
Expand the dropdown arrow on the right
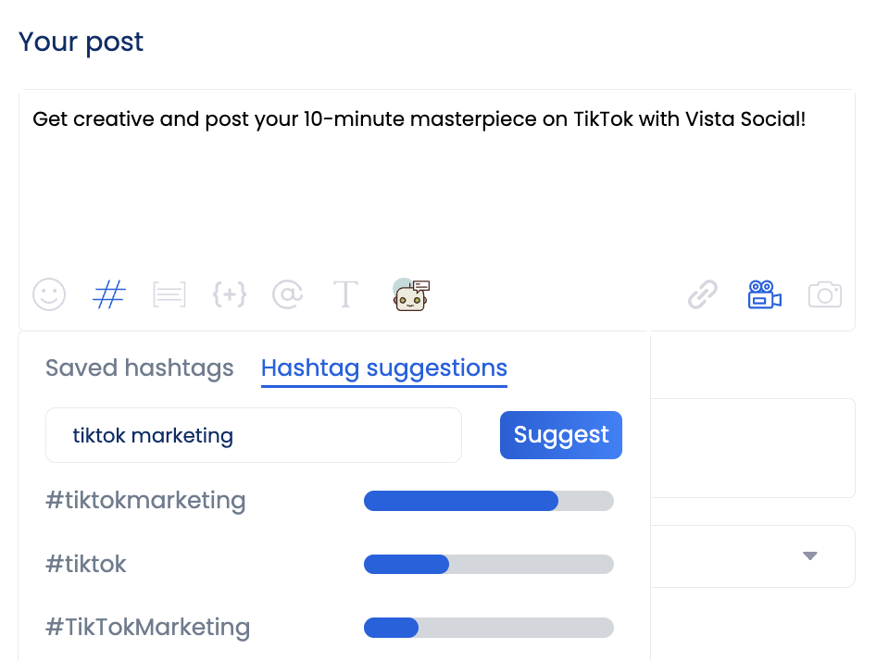(809, 556)
